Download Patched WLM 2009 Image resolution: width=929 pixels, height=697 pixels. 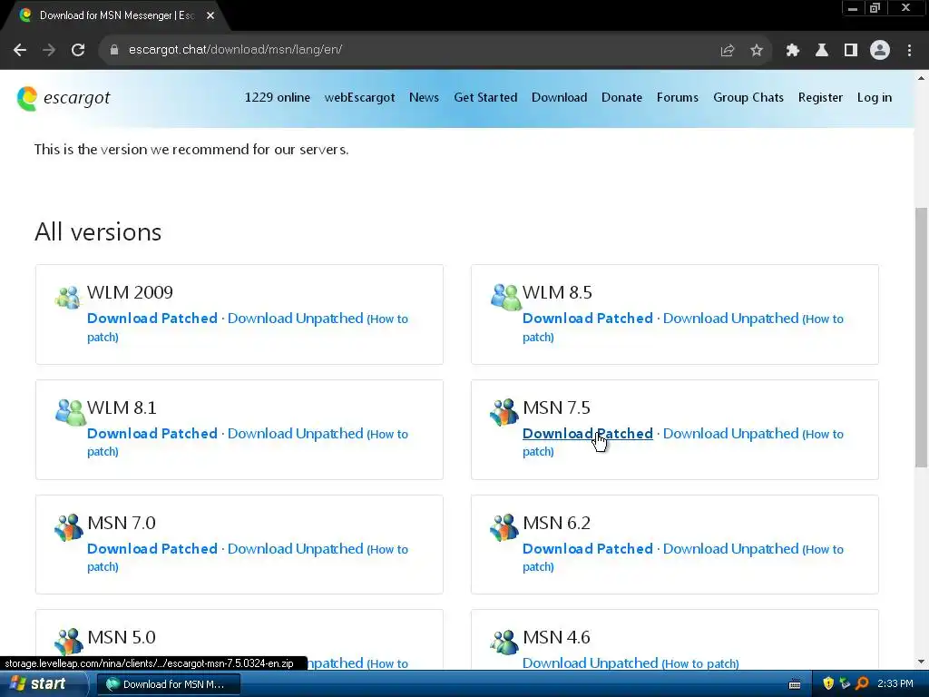pyautogui.click(x=152, y=319)
